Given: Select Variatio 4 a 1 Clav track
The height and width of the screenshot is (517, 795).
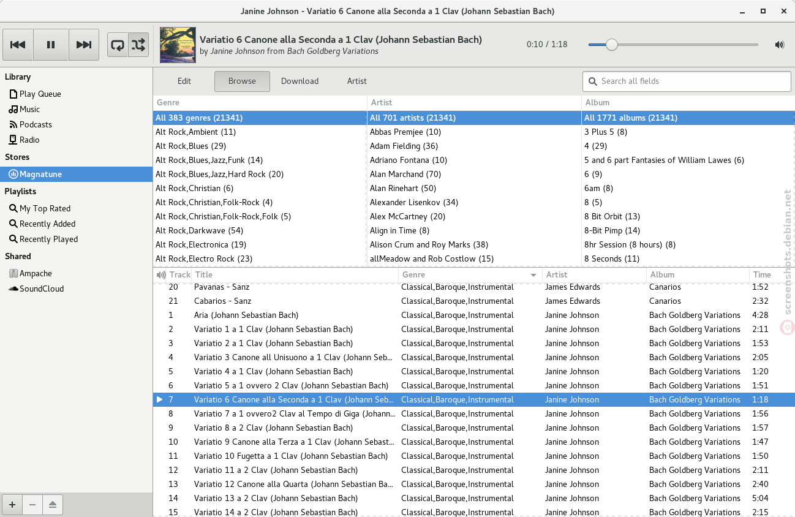Looking at the screenshot, I should coord(474,371).
